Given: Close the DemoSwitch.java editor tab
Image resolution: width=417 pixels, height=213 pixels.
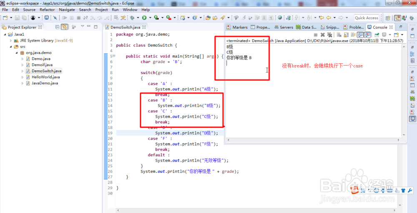Looking at the screenshot, I should pos(144,27).
